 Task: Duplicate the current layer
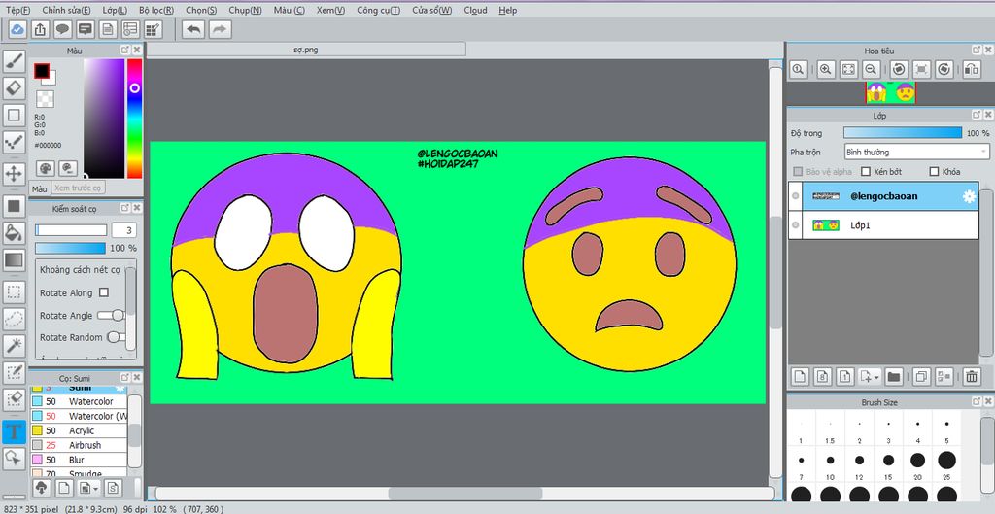pos(921,377)
